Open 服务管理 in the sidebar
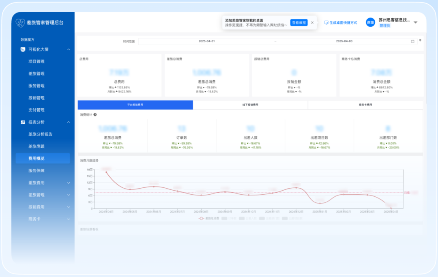 36,86
